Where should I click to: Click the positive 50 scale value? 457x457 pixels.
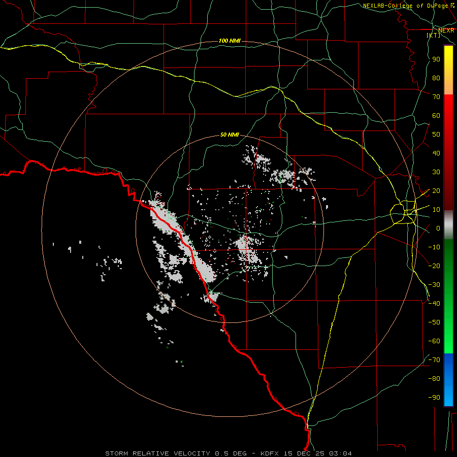[436, 135]
